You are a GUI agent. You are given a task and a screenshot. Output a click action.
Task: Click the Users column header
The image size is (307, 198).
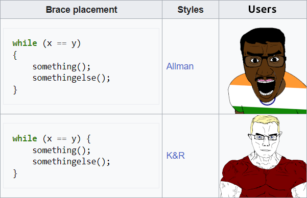pyautogui.click(x=263, y=10)
